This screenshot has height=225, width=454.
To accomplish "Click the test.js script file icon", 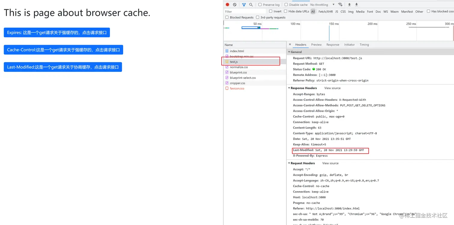I will pyautogui.click(x=227, y=61).
